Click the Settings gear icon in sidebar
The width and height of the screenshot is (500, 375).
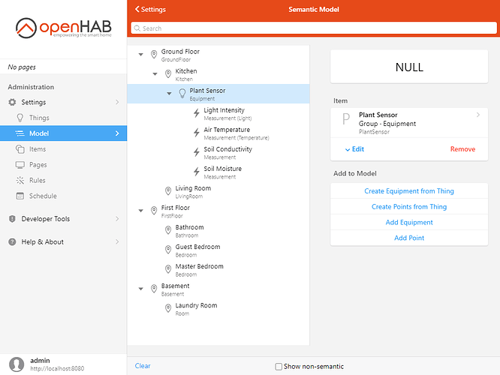[12, 102]
